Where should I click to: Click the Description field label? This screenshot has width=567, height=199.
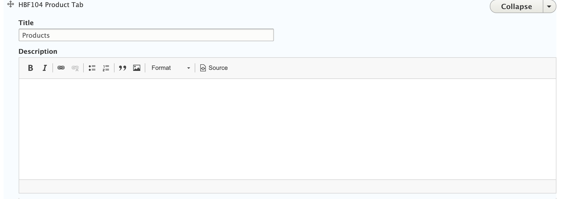coord(38,52)
